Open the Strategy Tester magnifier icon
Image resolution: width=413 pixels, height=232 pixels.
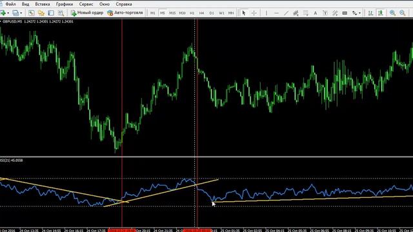(61, 13)
